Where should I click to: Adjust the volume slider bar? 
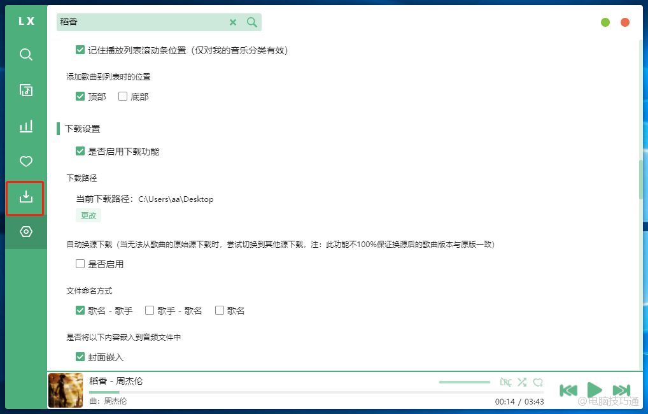tap(464, 382)
